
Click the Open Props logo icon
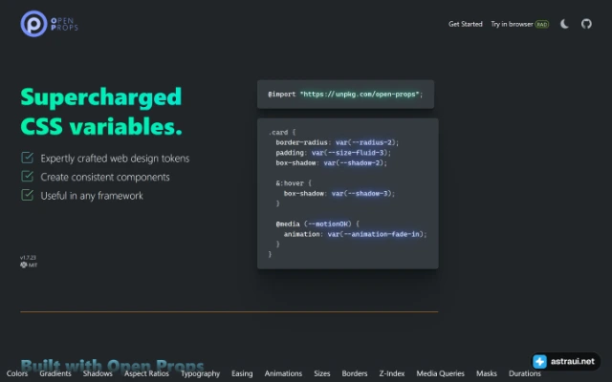click(34, 24)
